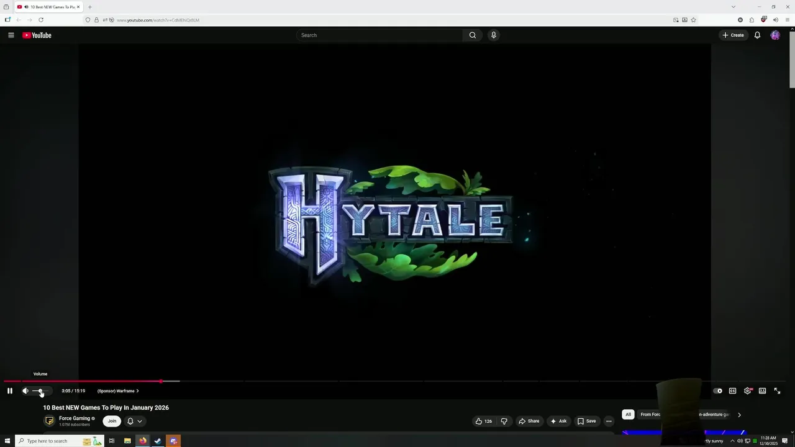
Task: Click the YouTube search field
Action: click(x=380, y=35)
